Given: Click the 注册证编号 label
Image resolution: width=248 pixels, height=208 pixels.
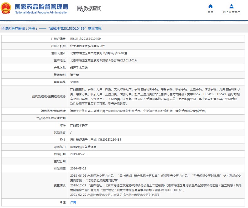Looking at the screenshot, I should (x=58, y=39).
